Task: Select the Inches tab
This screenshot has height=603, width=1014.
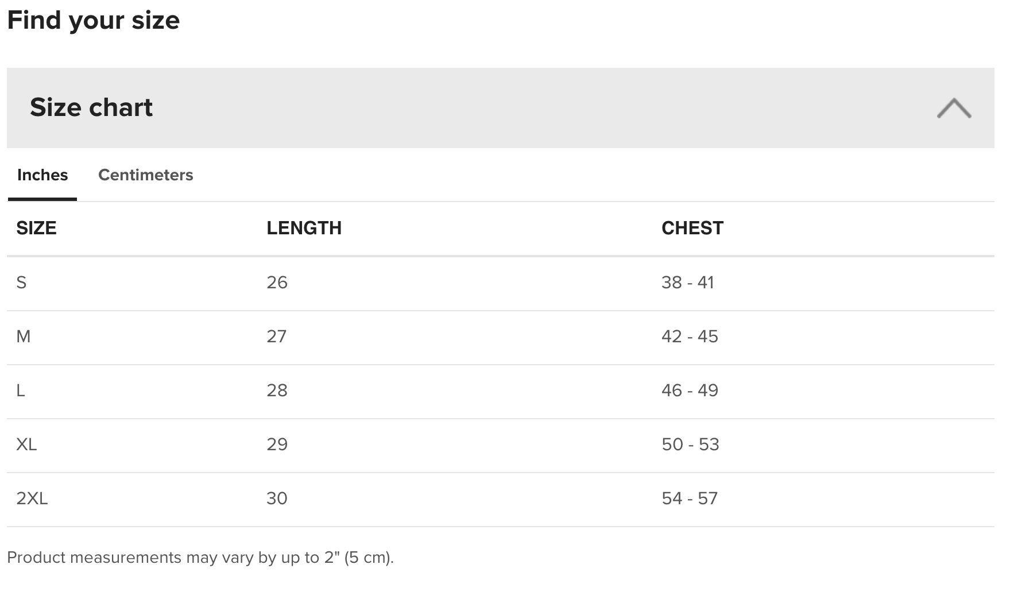Action: 42,175
